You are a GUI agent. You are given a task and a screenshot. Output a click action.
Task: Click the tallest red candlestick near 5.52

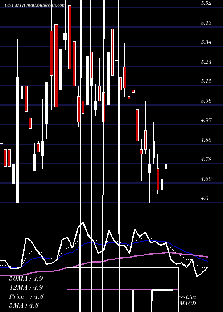[x=70, y=37]
